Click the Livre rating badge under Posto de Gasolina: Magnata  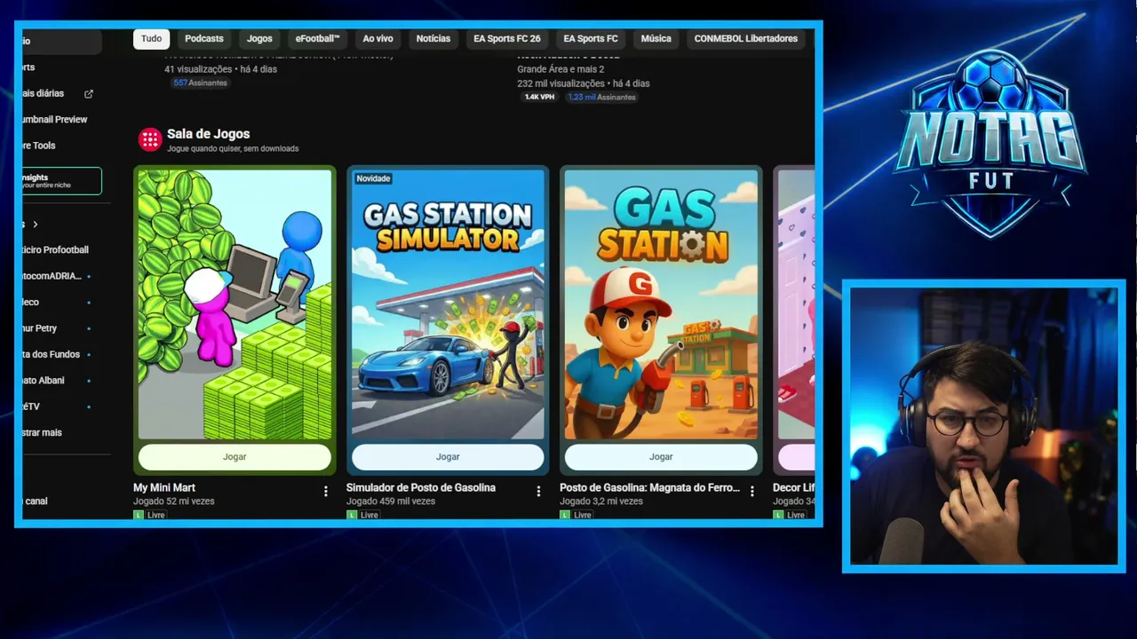[576, 515]
